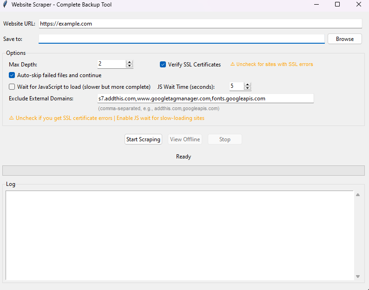
Task: Click the Exclude External Domains field
Action: click(205, 99)
